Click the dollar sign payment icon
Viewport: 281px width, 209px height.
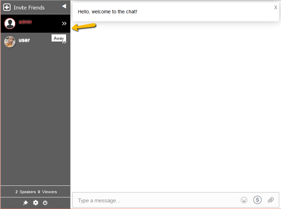257,200
